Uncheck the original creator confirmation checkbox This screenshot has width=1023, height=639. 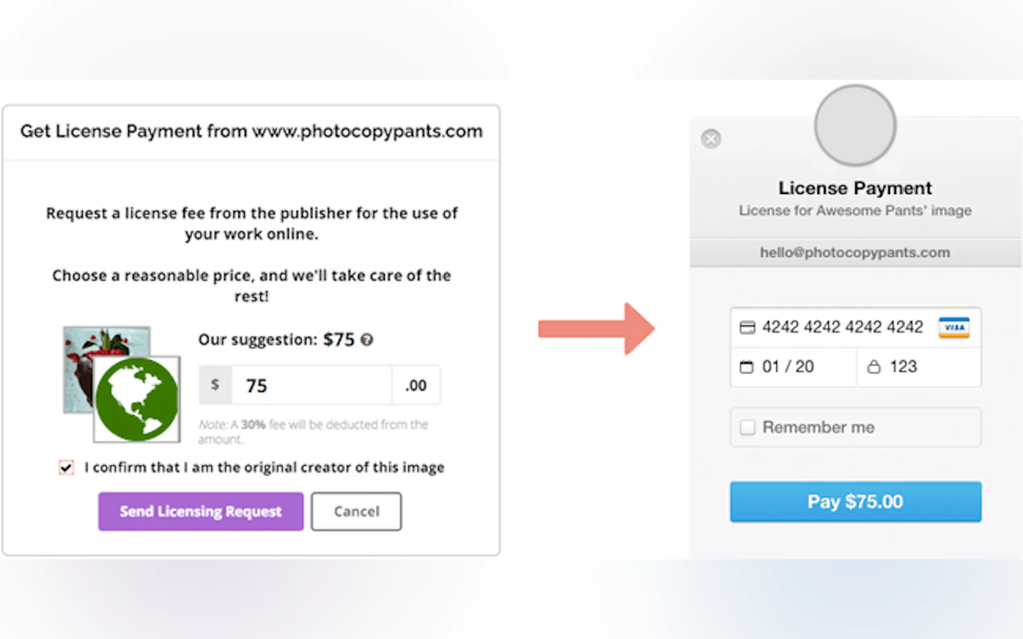click(x=66, y=468)
